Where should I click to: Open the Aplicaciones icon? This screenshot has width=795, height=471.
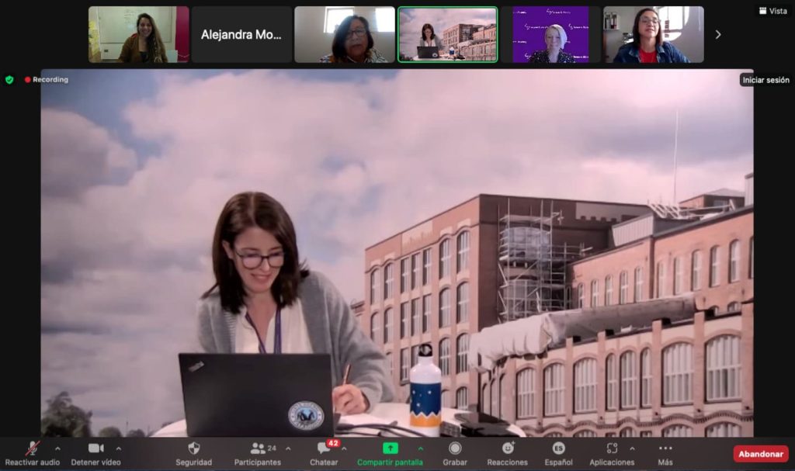(612, 448)
